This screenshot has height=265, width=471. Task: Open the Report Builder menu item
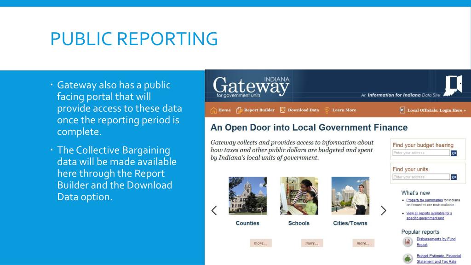point(259,110)
